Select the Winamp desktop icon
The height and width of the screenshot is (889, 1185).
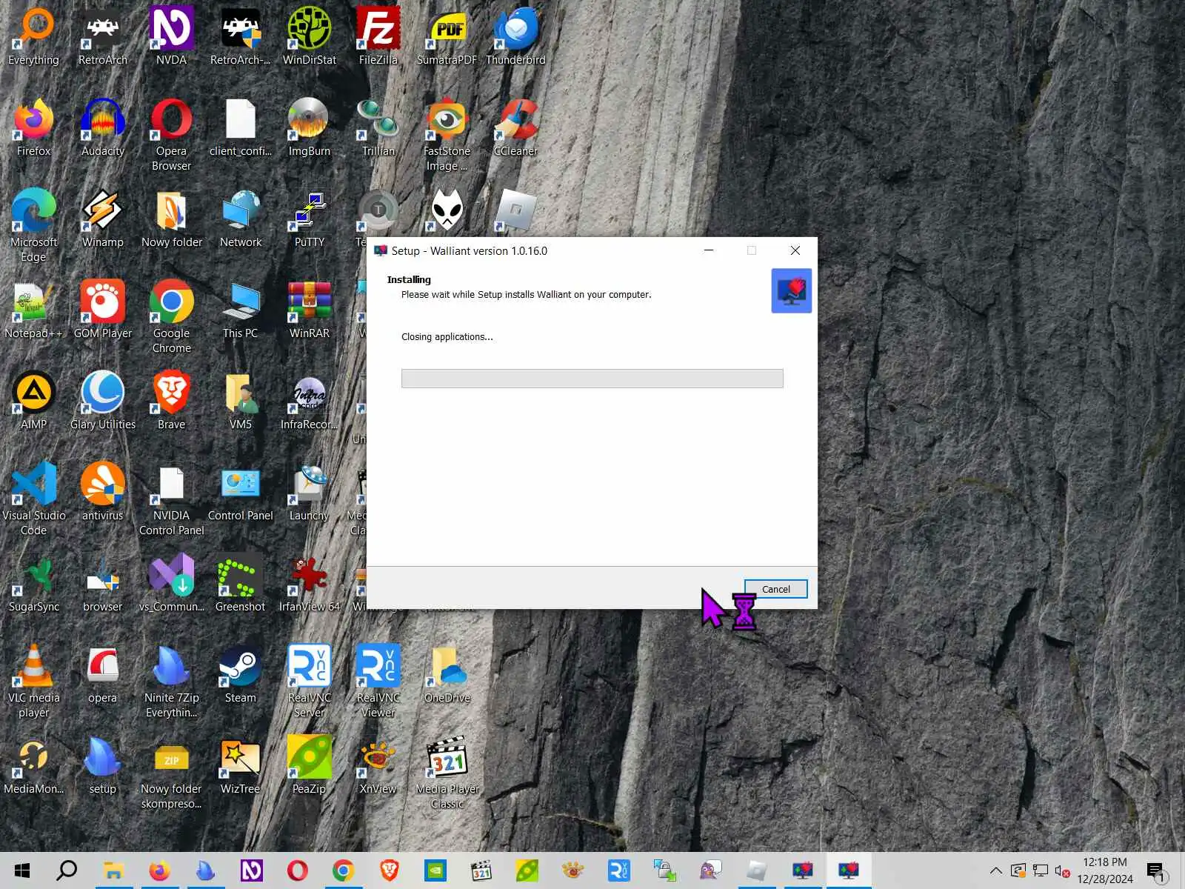[103, 219]
